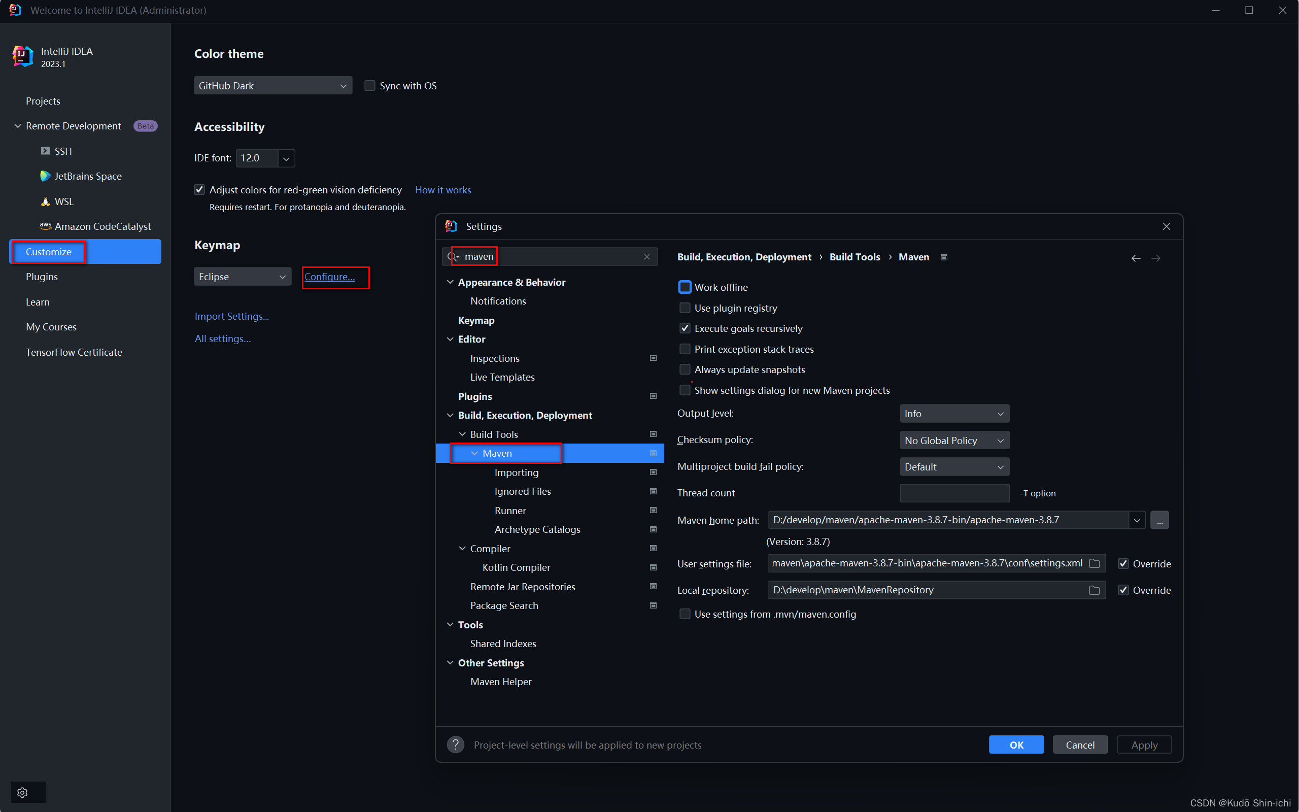
Task: Open Multiproject build fail policy dropdown
Action: 954,467
